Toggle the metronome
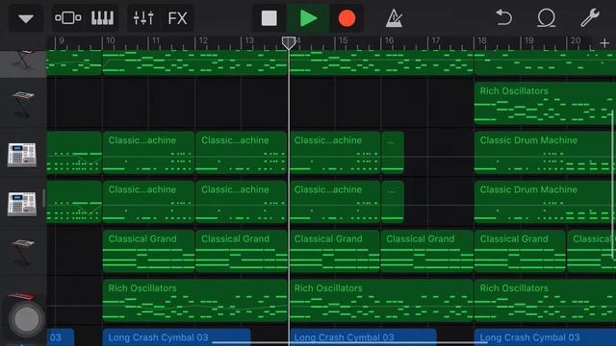 pos(394,18)
